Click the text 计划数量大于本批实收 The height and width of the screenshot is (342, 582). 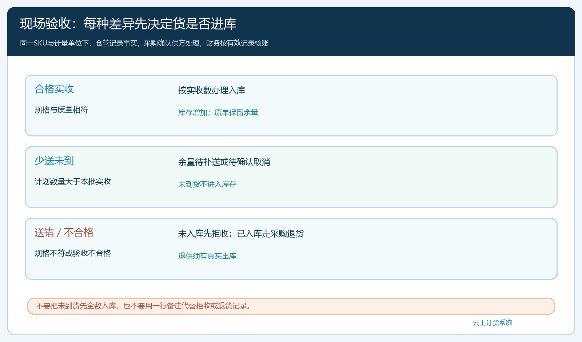pyautogui.click(x=73, y=182)
